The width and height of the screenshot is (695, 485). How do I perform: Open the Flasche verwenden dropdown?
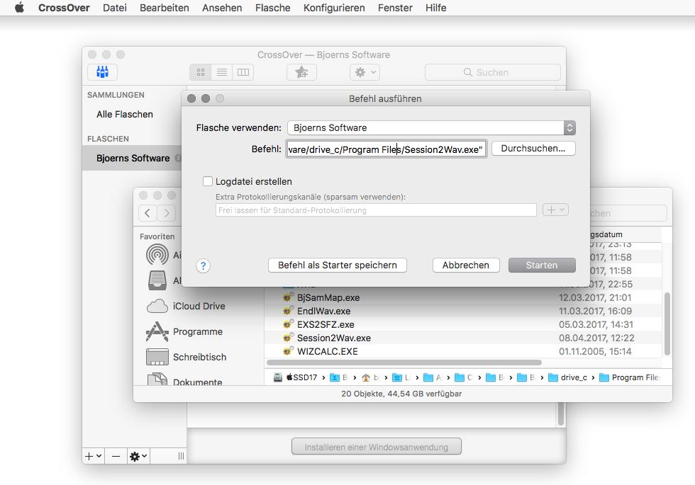pos(431,127)
